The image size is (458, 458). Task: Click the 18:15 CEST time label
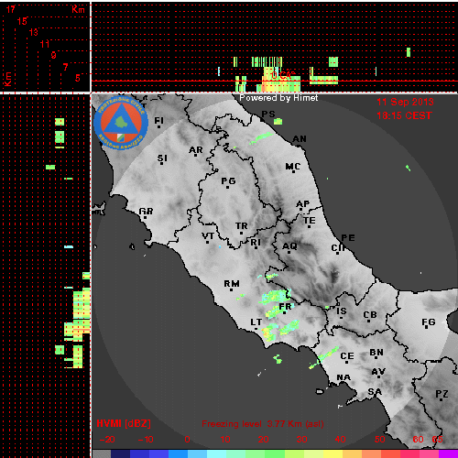click(x=404, y=115)
